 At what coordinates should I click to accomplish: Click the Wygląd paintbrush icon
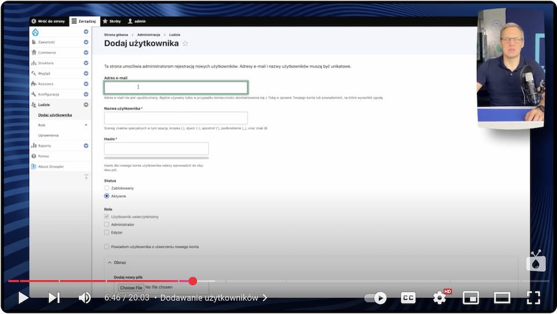point(34,74)
